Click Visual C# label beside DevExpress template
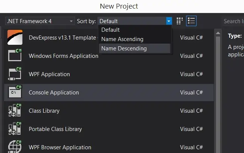Screen dimensions: 244x153 point(191,38)
